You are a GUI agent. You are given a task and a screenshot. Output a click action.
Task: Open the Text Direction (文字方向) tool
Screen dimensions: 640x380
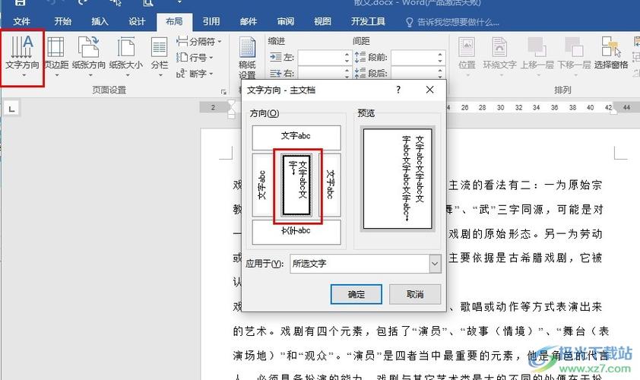[23, 56]
